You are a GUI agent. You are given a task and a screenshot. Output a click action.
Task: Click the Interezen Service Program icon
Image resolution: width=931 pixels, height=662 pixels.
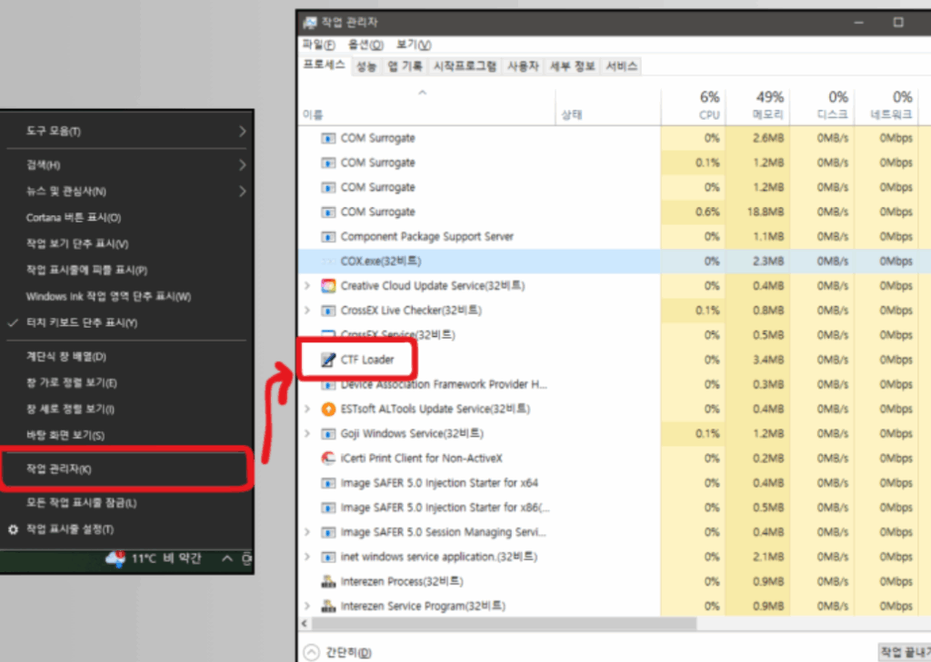pos(327,607)
